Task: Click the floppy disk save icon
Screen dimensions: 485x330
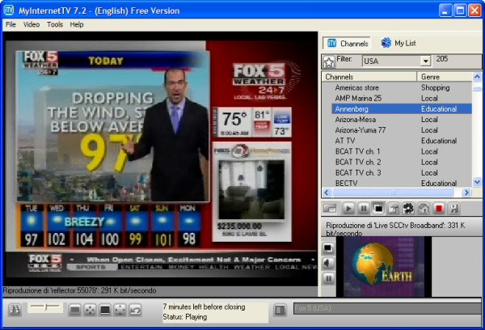Action: [453, 209]
